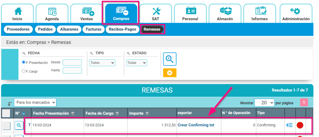Go to page 1
The height and width of the screenshot is (137, 319).
[x=304, y=103]
